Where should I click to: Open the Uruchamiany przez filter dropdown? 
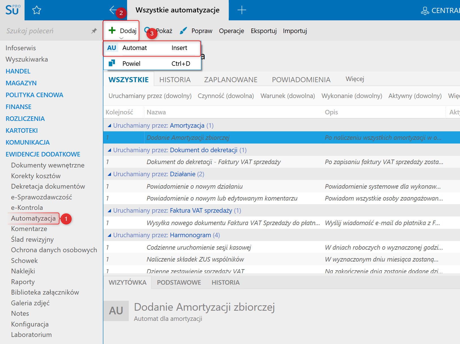pos(150,96)
